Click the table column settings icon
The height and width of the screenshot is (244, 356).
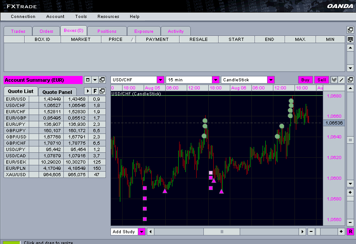(x=350, y=40)
